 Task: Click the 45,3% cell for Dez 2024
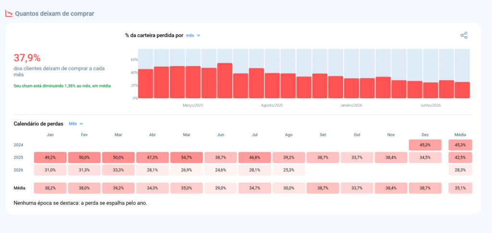(x=425, y=145)
